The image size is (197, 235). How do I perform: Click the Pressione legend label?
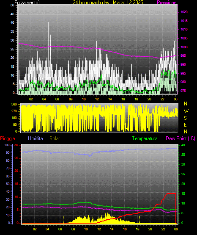point(167,3)
